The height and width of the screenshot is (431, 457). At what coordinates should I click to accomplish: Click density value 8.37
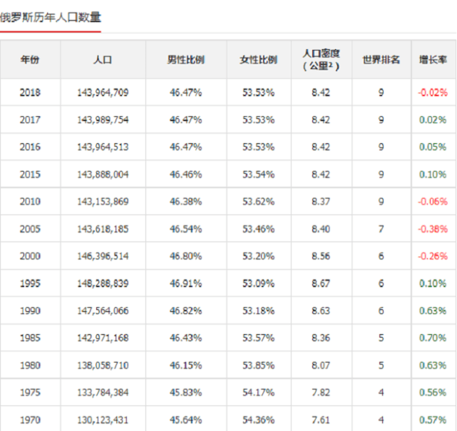pyautogui.click(x=321, y=202)
